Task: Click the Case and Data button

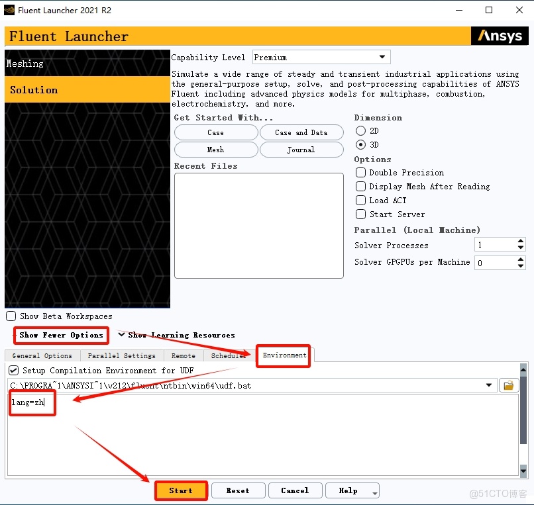Action: 301,132
